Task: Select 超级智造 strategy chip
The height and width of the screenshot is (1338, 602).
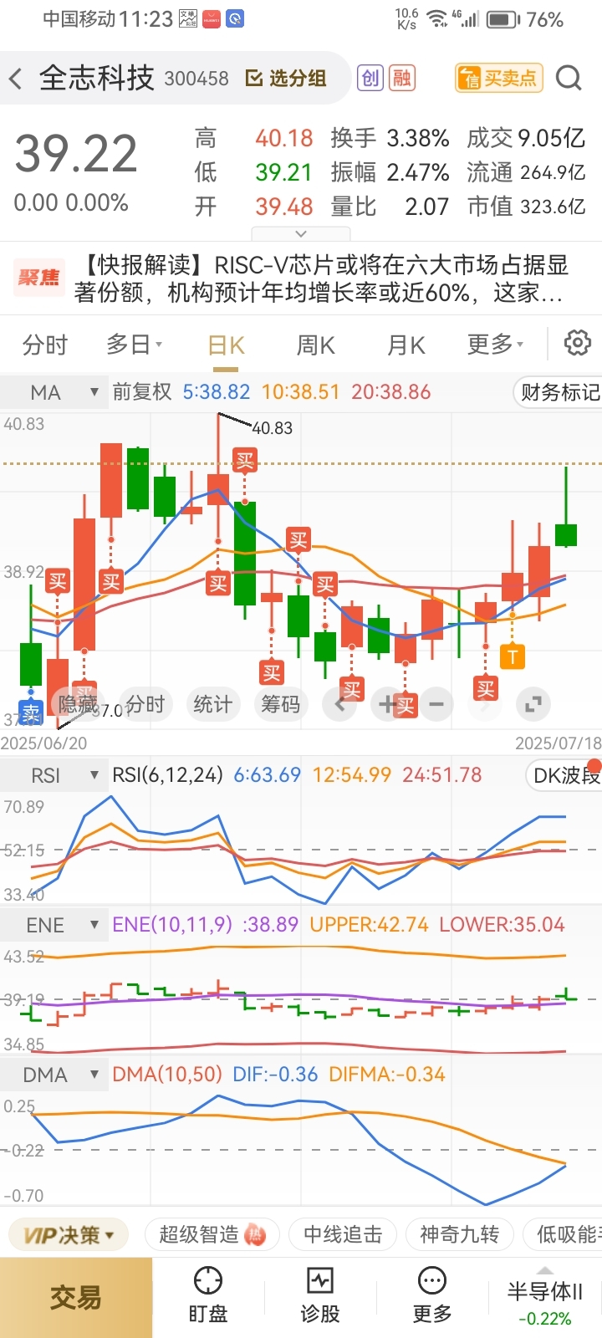Action: coord(212,1234)
